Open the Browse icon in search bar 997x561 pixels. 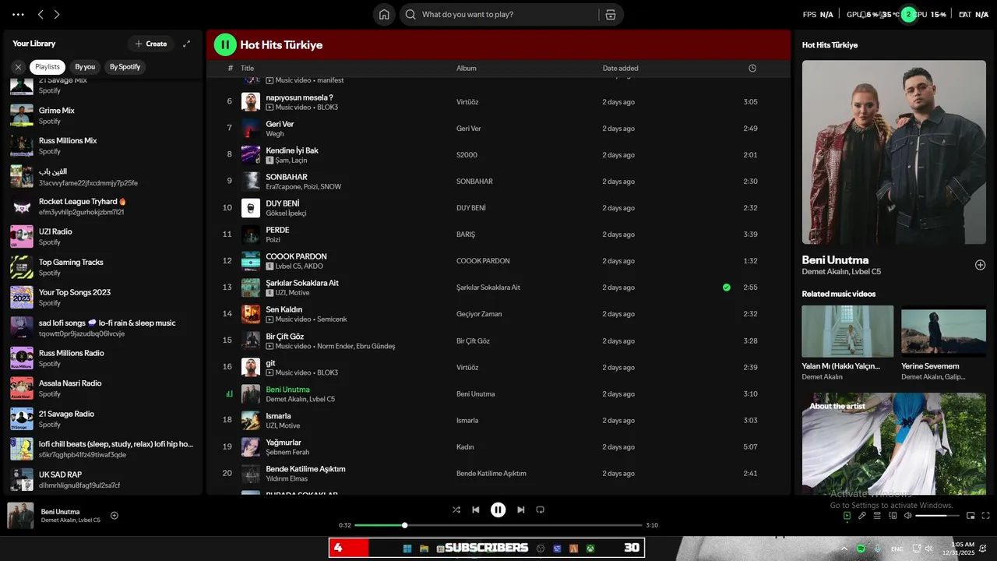pyautogui.click(x=610, y=15)
